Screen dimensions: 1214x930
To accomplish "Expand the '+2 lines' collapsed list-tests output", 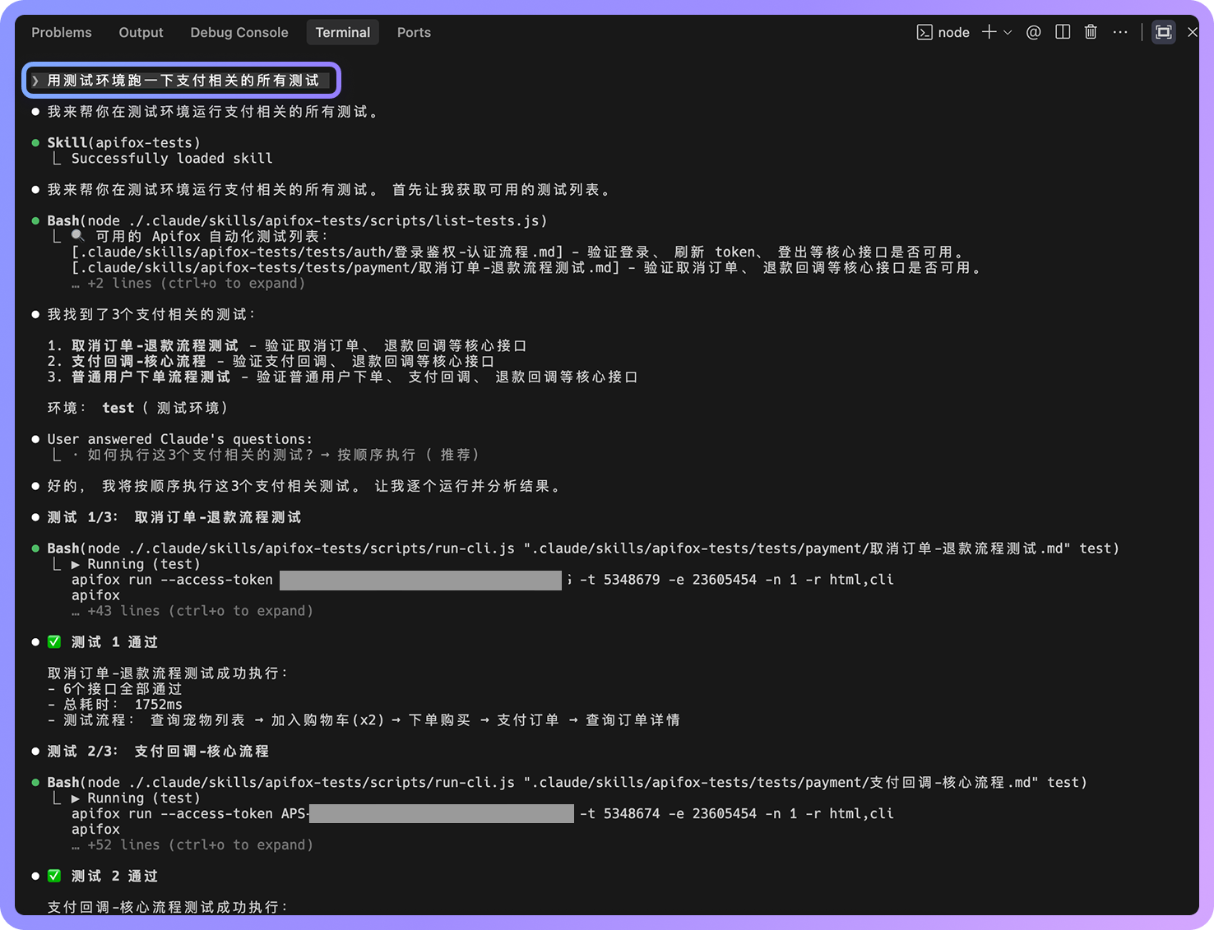I will (x=196, y=283).
